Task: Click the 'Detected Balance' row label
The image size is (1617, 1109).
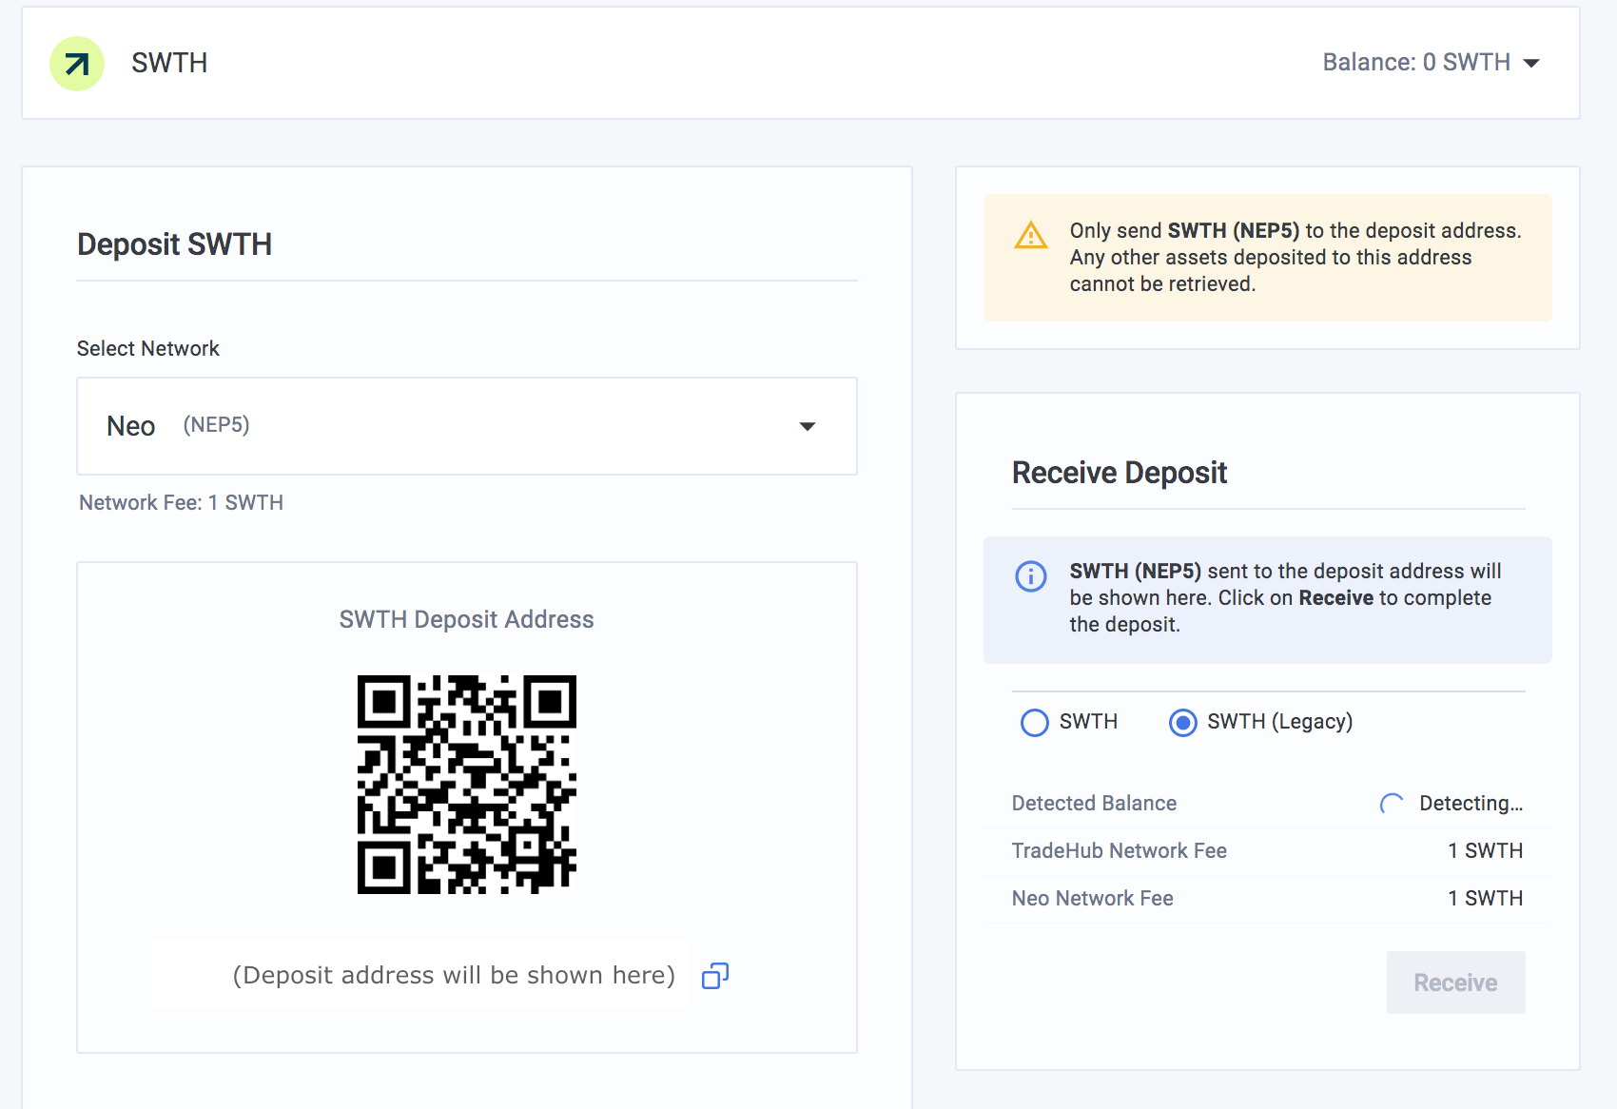Action: point(1094,803)
